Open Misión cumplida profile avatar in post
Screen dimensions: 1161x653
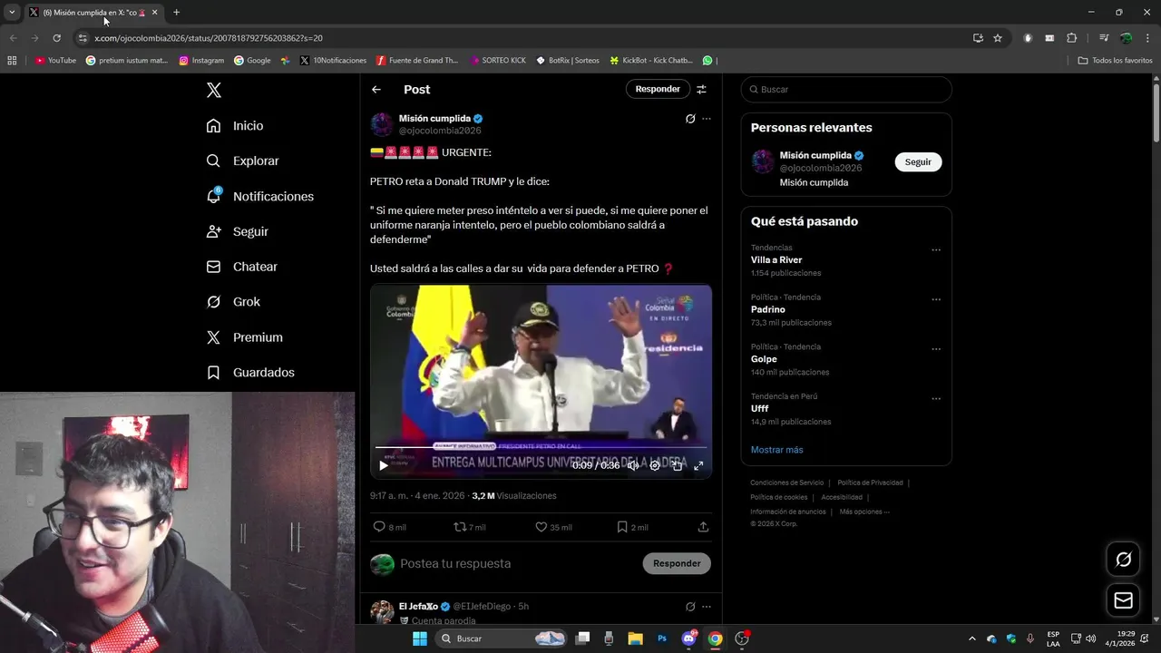click(382, 124)
